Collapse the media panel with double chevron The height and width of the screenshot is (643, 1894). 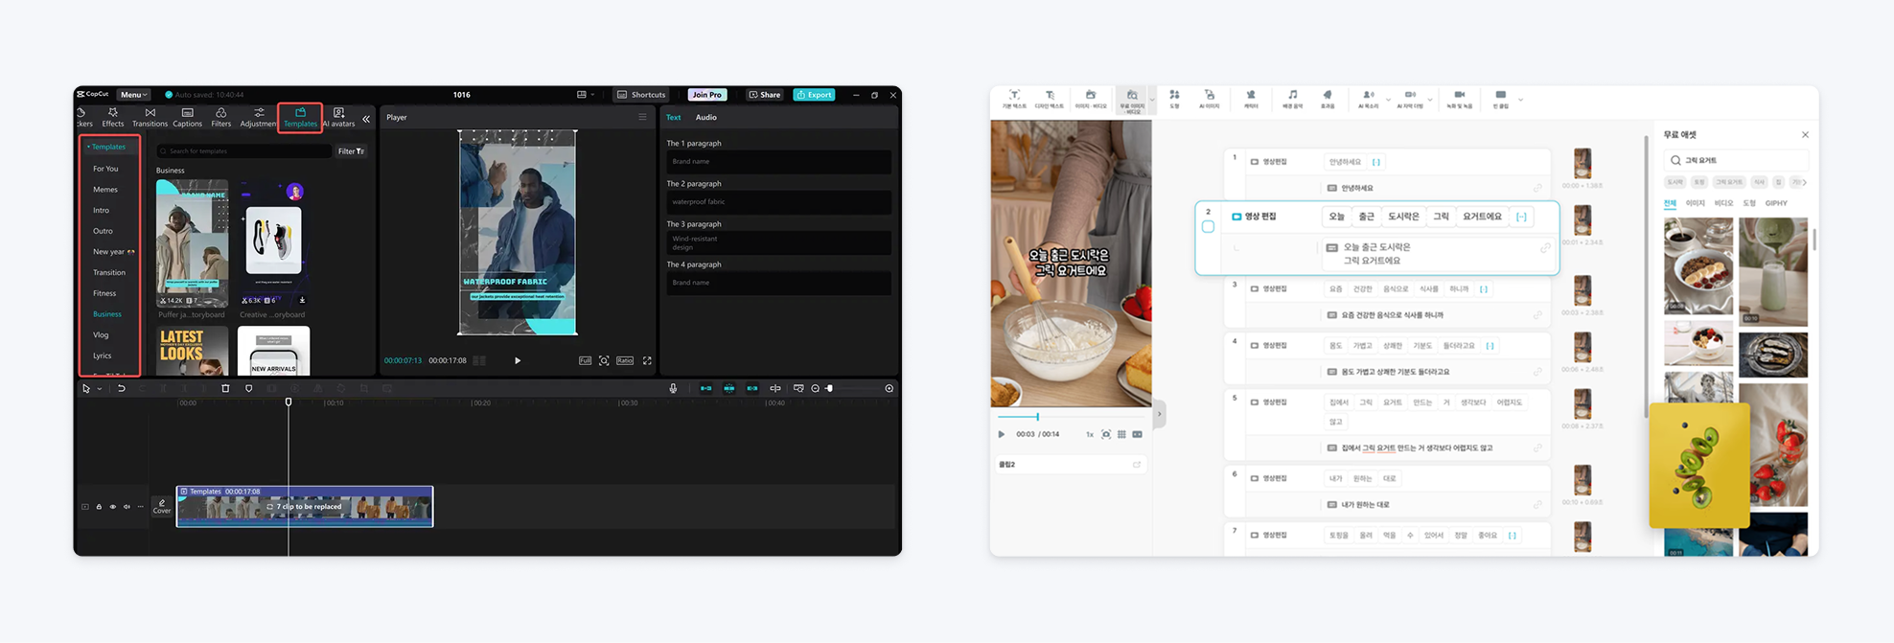tap(366, 119)
